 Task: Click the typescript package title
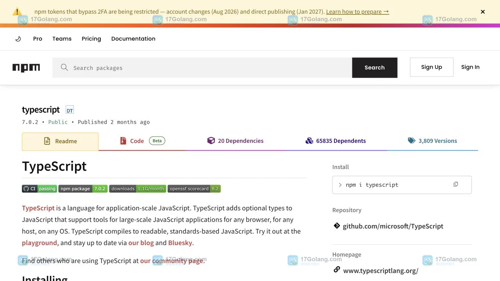(41, 110)
